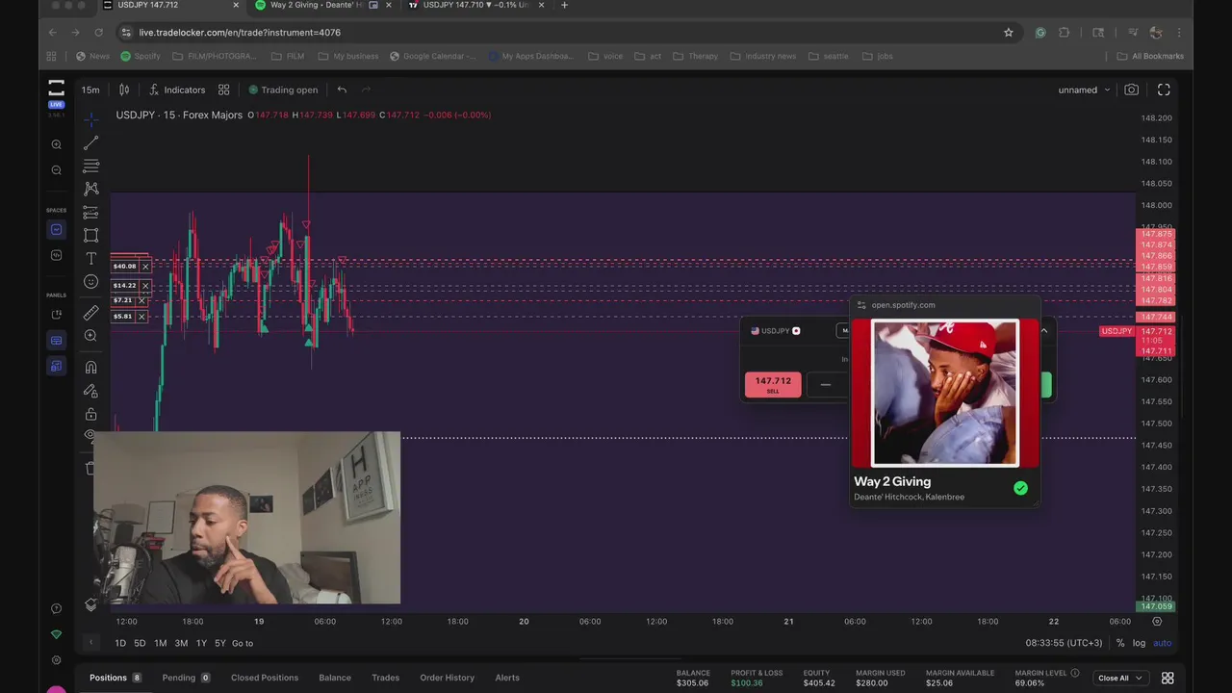Switch to the Way 2 Giving browser tab

point(318,5)
